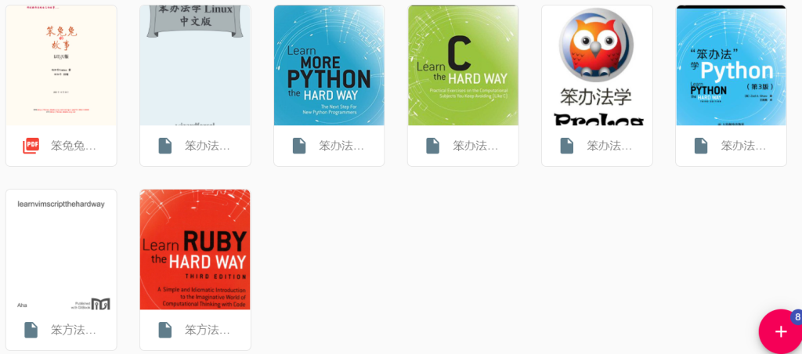
Task: Click the pink plus add button
Action: point(781,331)
